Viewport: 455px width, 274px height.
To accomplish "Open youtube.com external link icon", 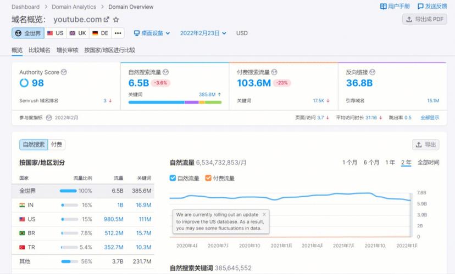I will coord(107,19).
